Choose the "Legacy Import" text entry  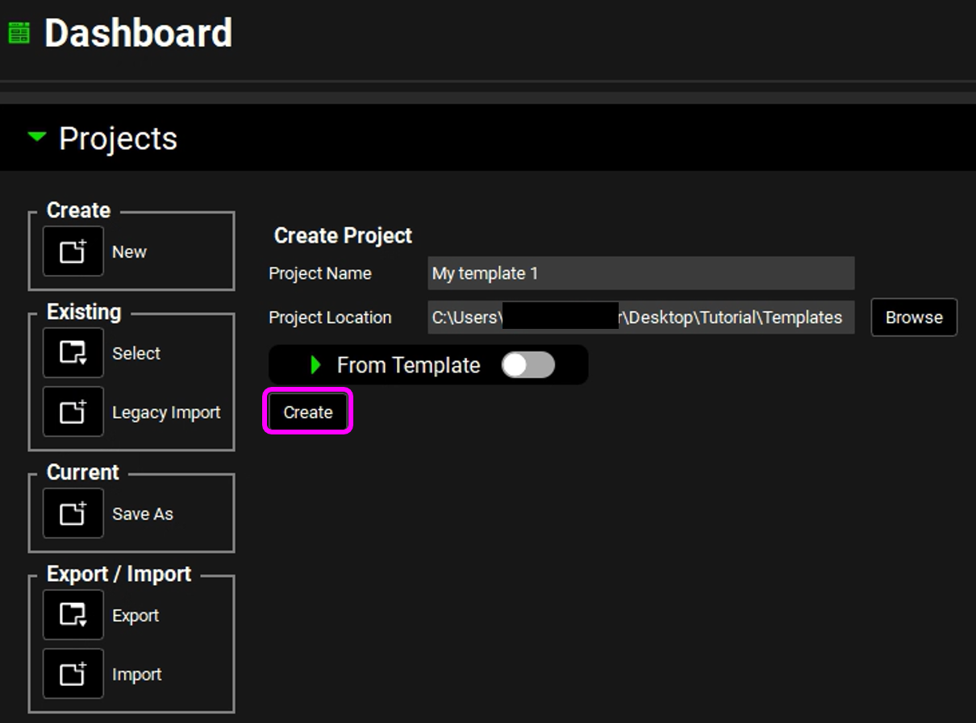click(166, 412)
